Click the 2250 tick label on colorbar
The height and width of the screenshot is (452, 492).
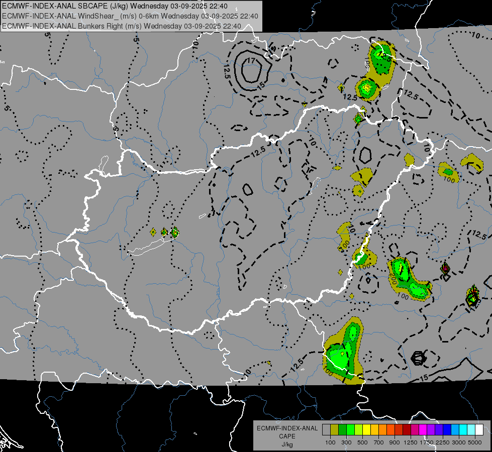pos(443,442)
